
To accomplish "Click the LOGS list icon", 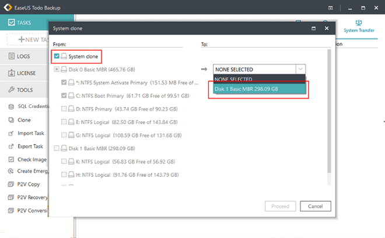I will 11,56.
